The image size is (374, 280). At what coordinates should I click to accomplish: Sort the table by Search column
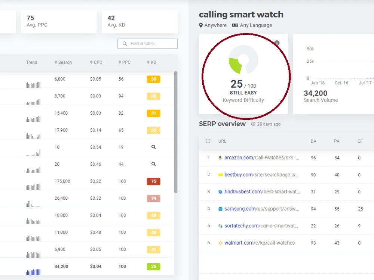[x=63, y=62]
